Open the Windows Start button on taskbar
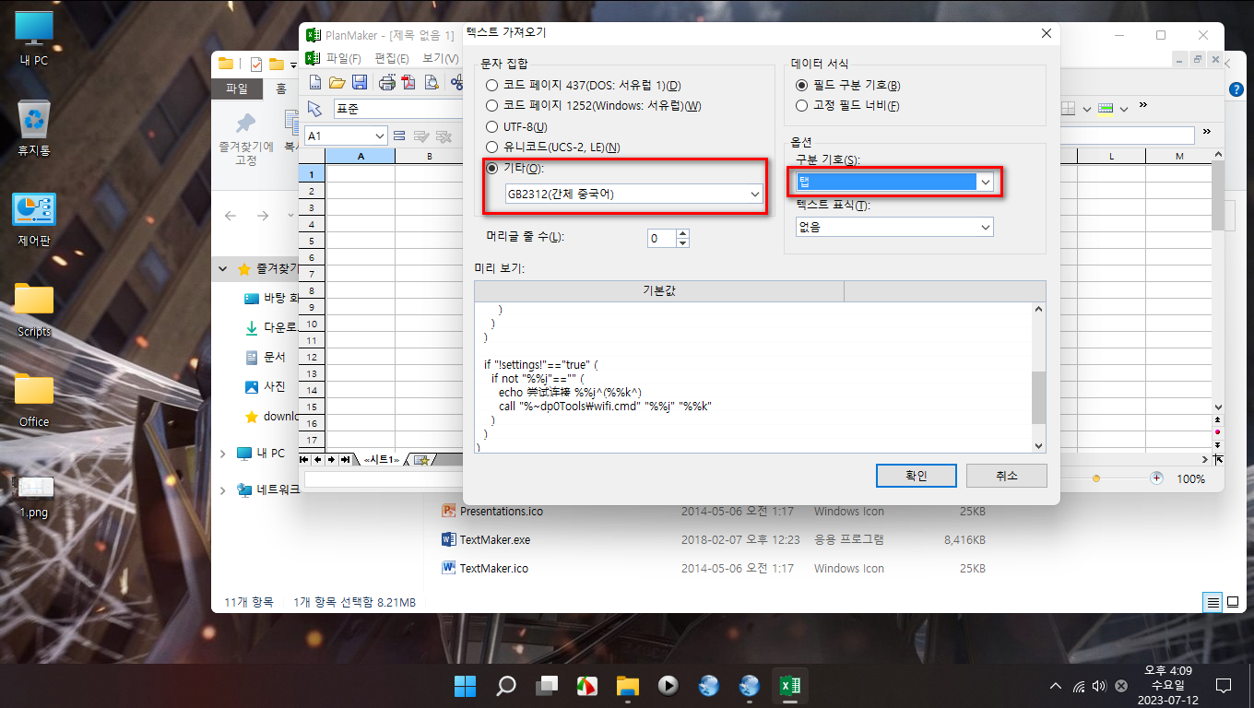This screenshot has width=1254, height=708. (x=466, y=686)
